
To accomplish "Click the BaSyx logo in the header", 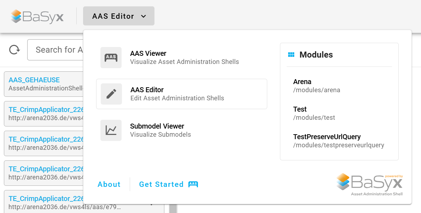I will tap(37, 16).
